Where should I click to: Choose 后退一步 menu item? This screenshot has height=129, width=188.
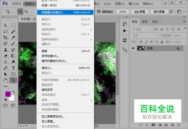pyautogui.click(x=65, y=5)
